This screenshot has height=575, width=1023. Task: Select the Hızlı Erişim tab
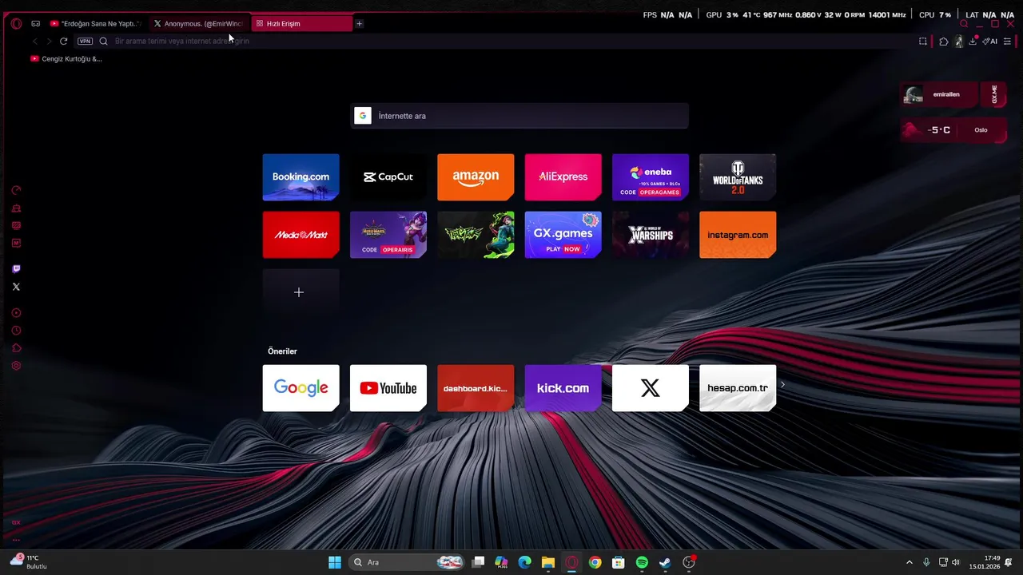click(301, 24)
